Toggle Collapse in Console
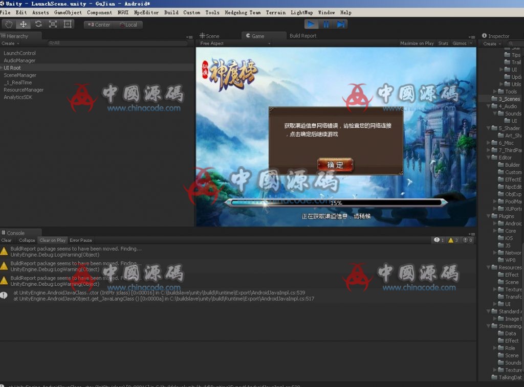 click(x=27, y=240)
